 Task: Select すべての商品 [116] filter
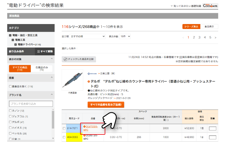[x=20, y=69]
